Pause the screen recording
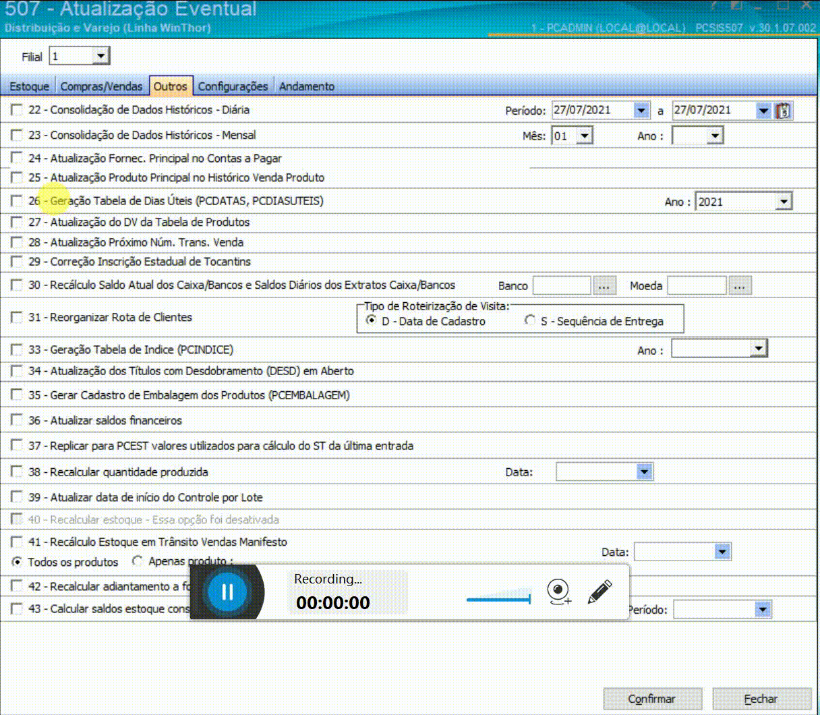The image size is (820, 715). click(227, 592)
